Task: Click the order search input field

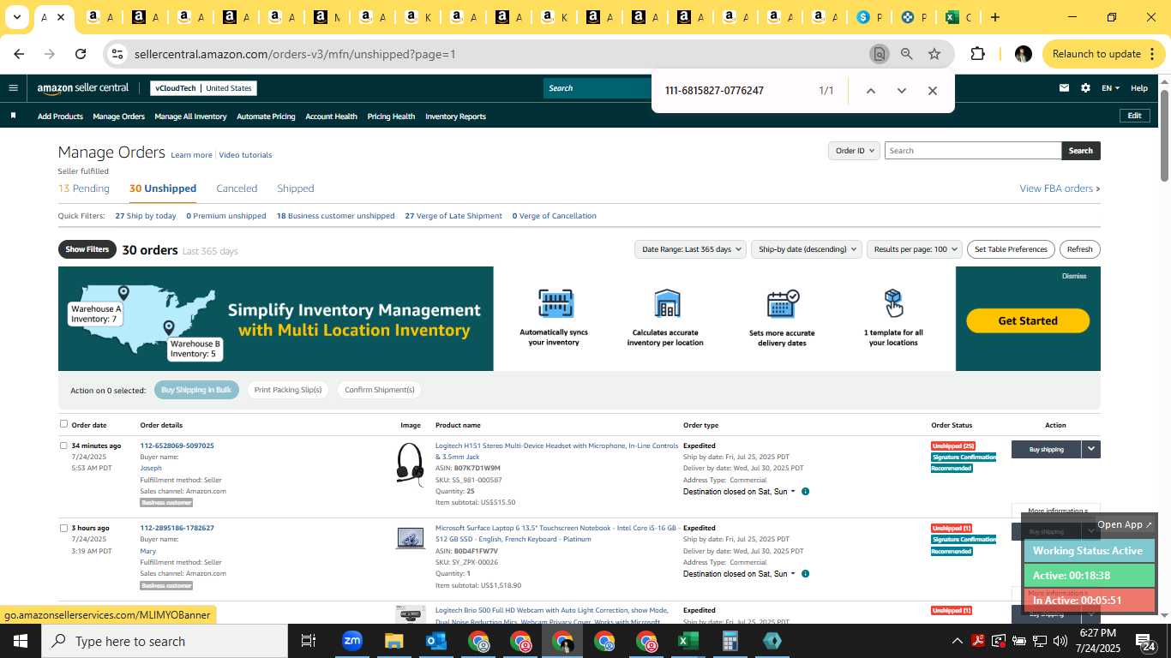Action: 973,151
